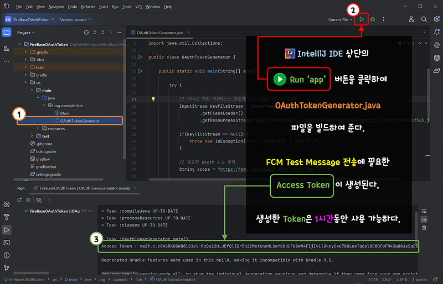
Task: Open the toolbar More Actions menu
Action: 383,19
